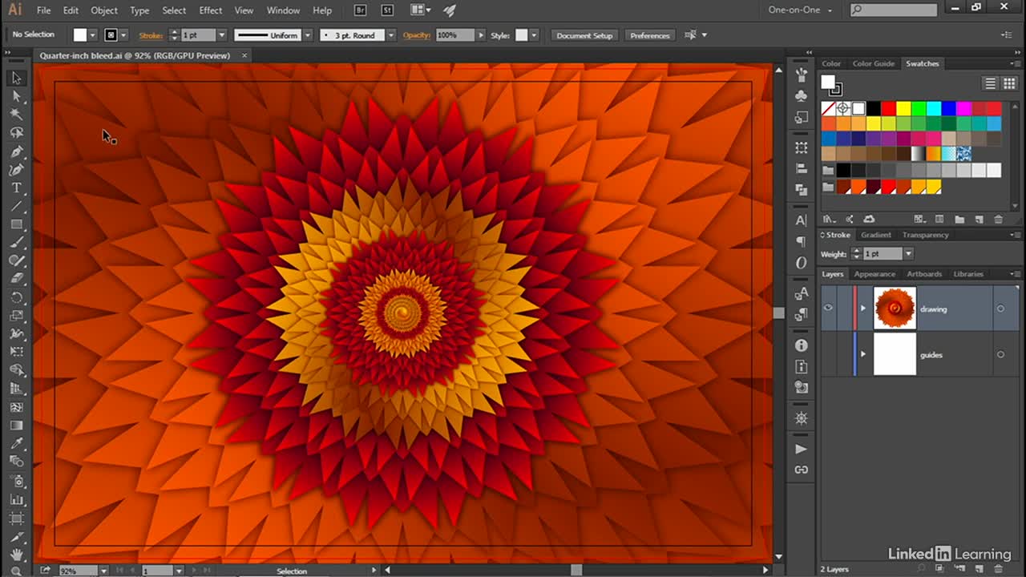
Task: Expand the guides layer contents
Action: [863, 354]
